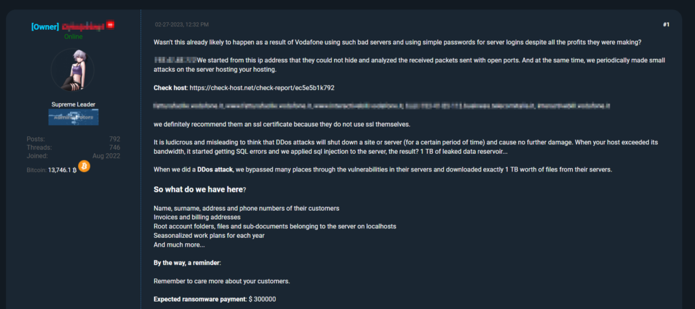This screenshot has width=695, height=309.
Task: Click the Administrators rank banner
Action: [73, 119]
